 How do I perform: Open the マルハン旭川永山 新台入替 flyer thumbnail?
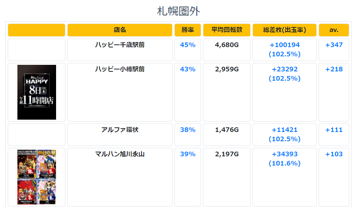[37, 177]
